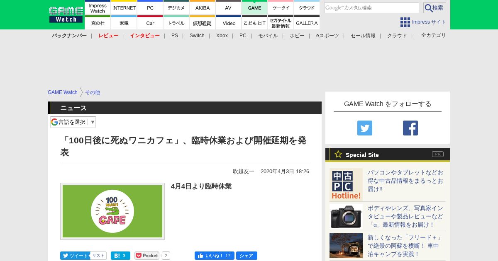This screenshot has height=261, width=498.
Task: Click the GAME Watch breadcrumb link
Action: 63,92
